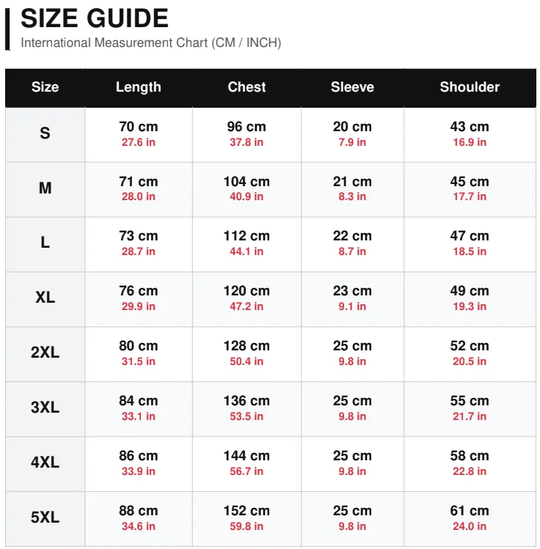Click the 20 cm sleeve cell
This screenshot has height=549, width=540.
(352, 135)
